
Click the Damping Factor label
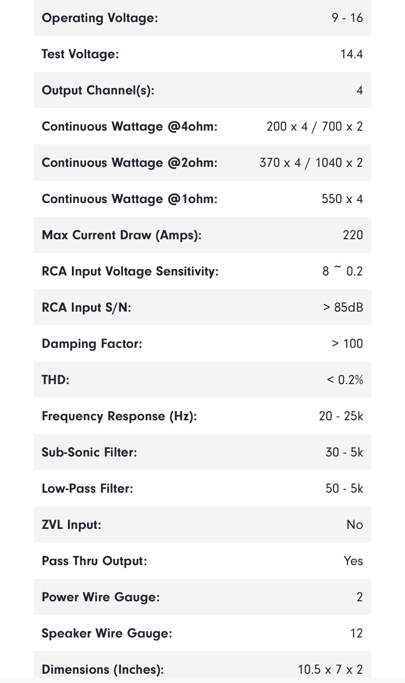coord(92,344)
